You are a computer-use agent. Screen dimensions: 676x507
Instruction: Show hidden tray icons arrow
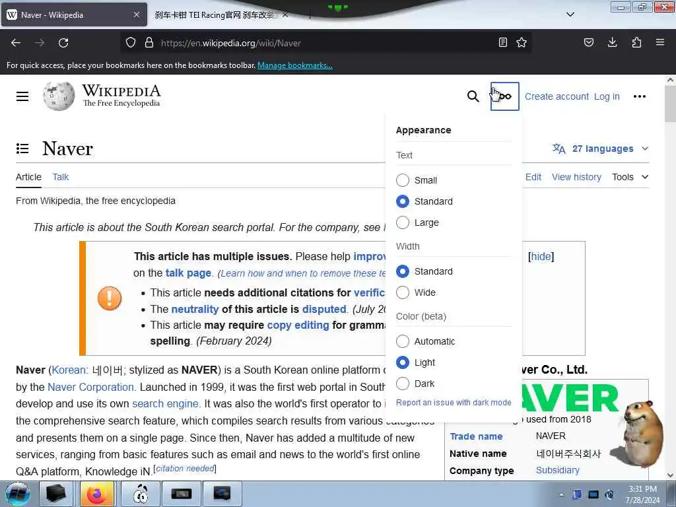point(561,494)
